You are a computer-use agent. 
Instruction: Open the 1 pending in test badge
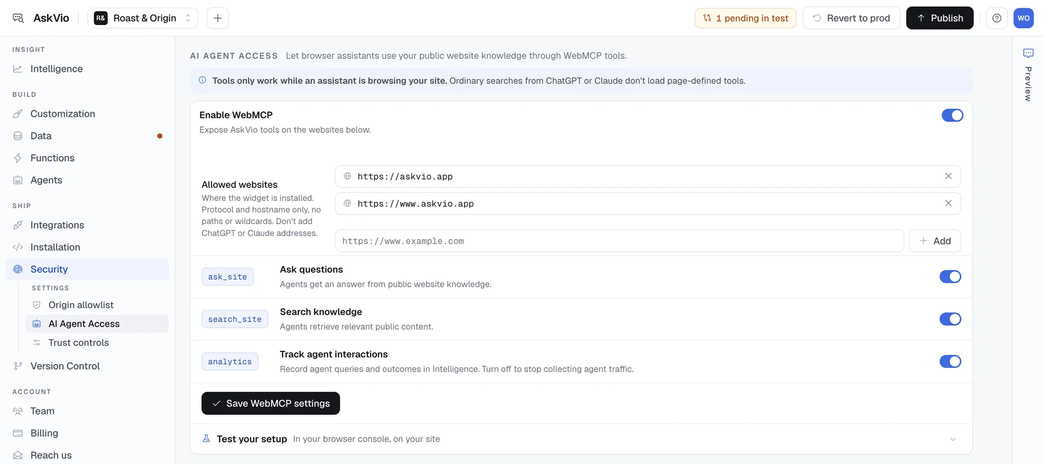745,18
